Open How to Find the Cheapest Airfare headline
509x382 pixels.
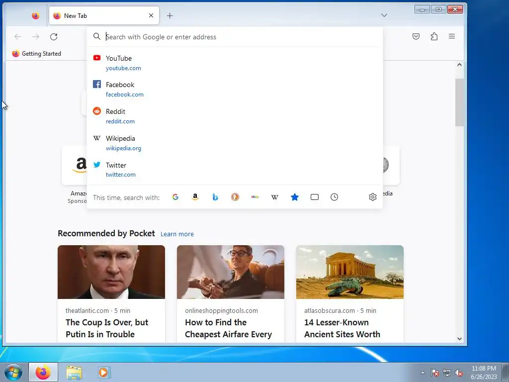tap(228, 328)
